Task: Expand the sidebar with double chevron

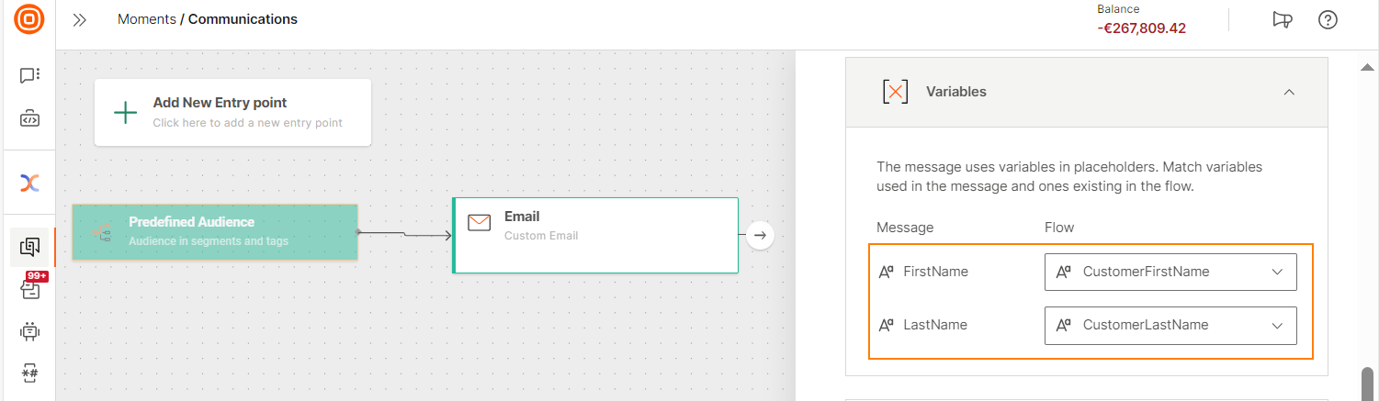Action: 80,19
